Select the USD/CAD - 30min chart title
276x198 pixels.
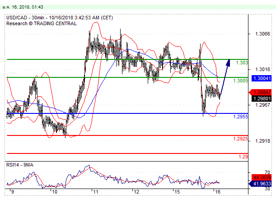coord(60,18)
